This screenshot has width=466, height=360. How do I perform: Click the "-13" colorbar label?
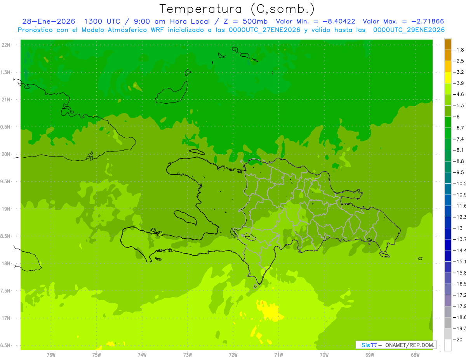458,228
